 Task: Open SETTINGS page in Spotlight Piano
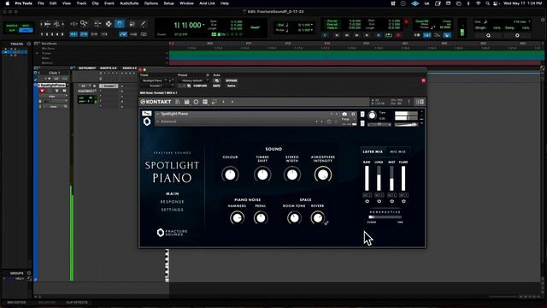point(172,210)
